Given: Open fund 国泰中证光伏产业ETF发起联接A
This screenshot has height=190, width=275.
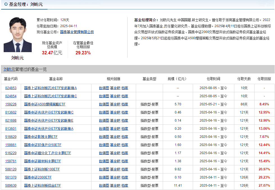Looking at the screenshot, I should pos(49,129).
